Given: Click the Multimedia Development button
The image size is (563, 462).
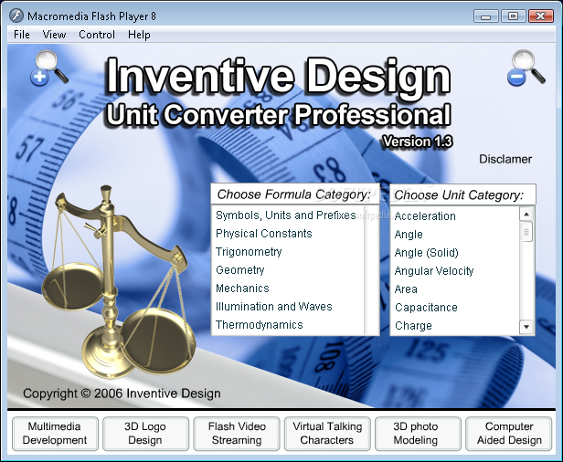Looking at the screenshot, I should pyautogui.click(x=55, y=434).
